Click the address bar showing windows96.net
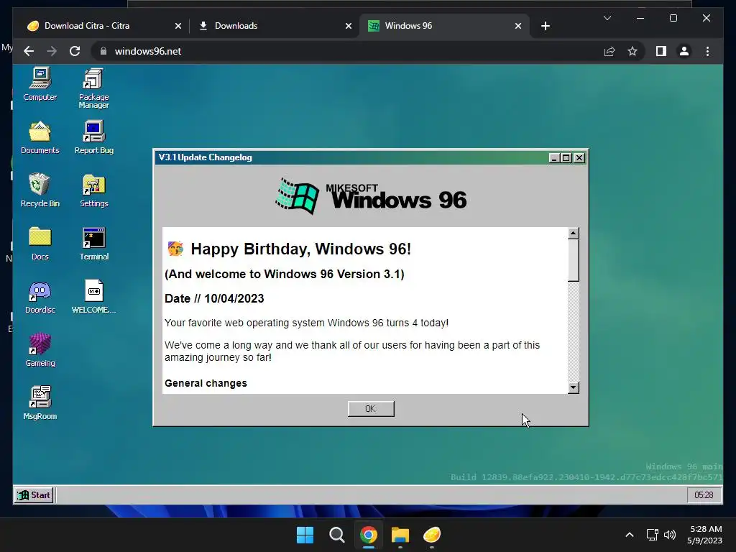736x552 pixels. pos(347,51)
